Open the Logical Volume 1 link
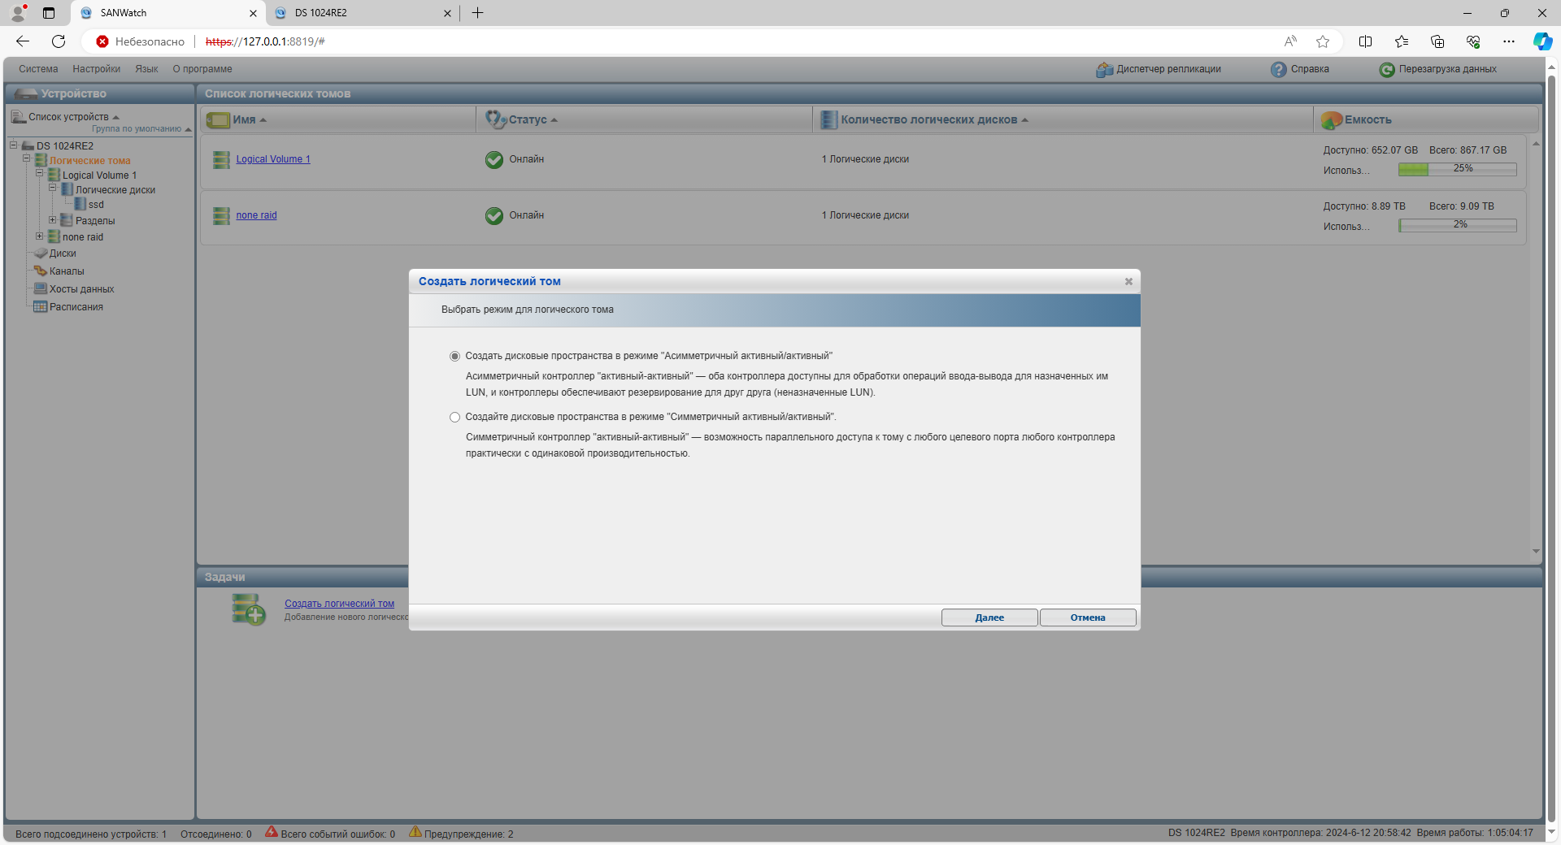 273,159
